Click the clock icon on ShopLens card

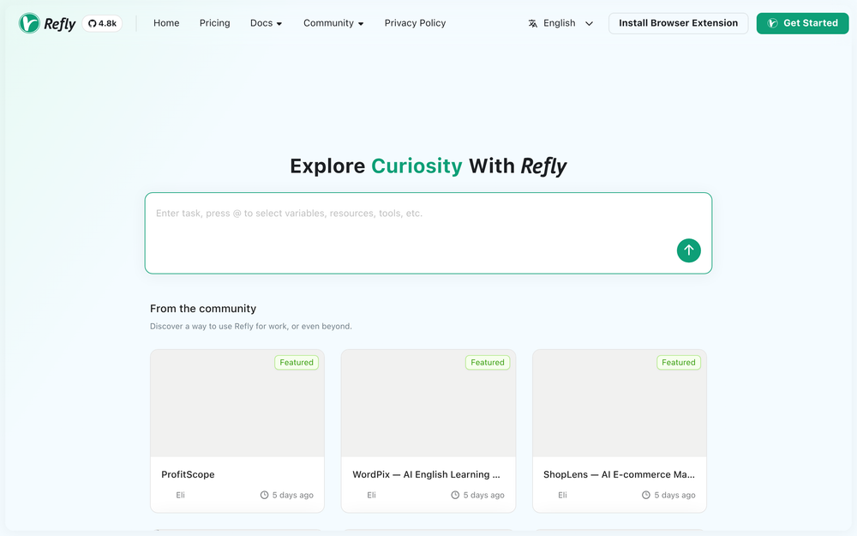pos(646,495)
